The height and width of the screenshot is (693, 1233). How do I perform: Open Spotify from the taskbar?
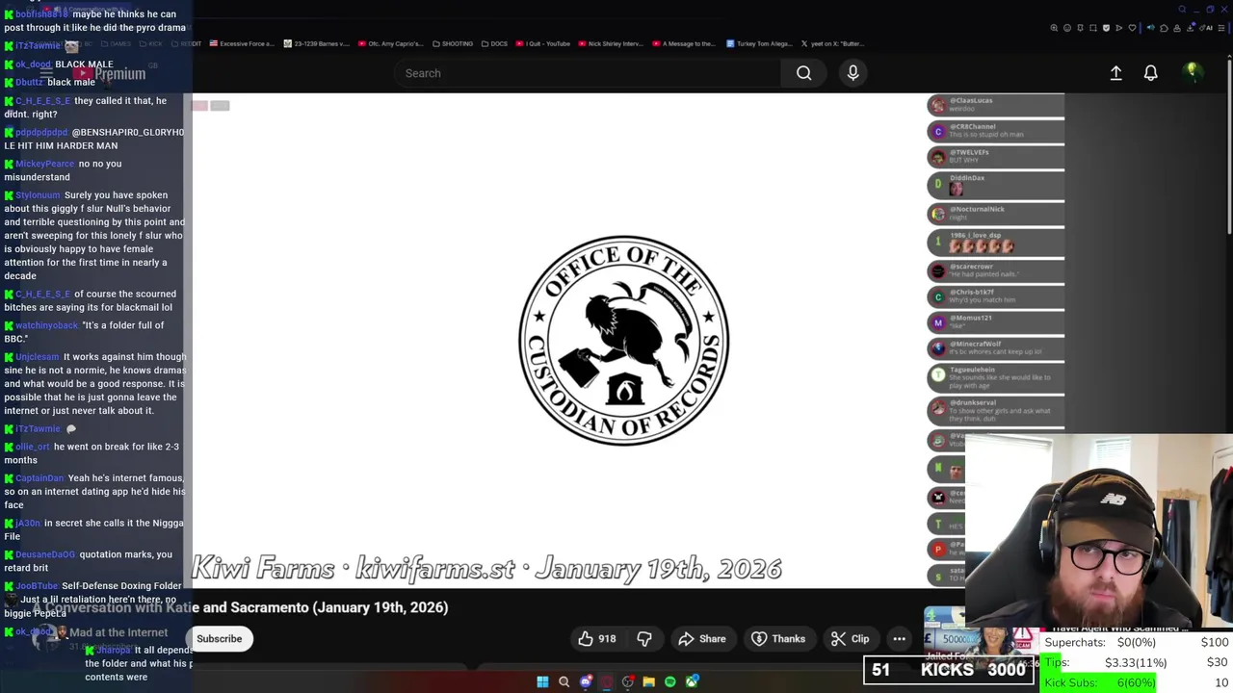point(670,681)
